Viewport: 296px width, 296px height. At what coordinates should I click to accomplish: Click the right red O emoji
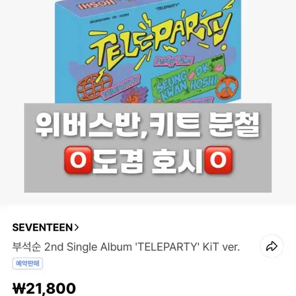[218, 160]
